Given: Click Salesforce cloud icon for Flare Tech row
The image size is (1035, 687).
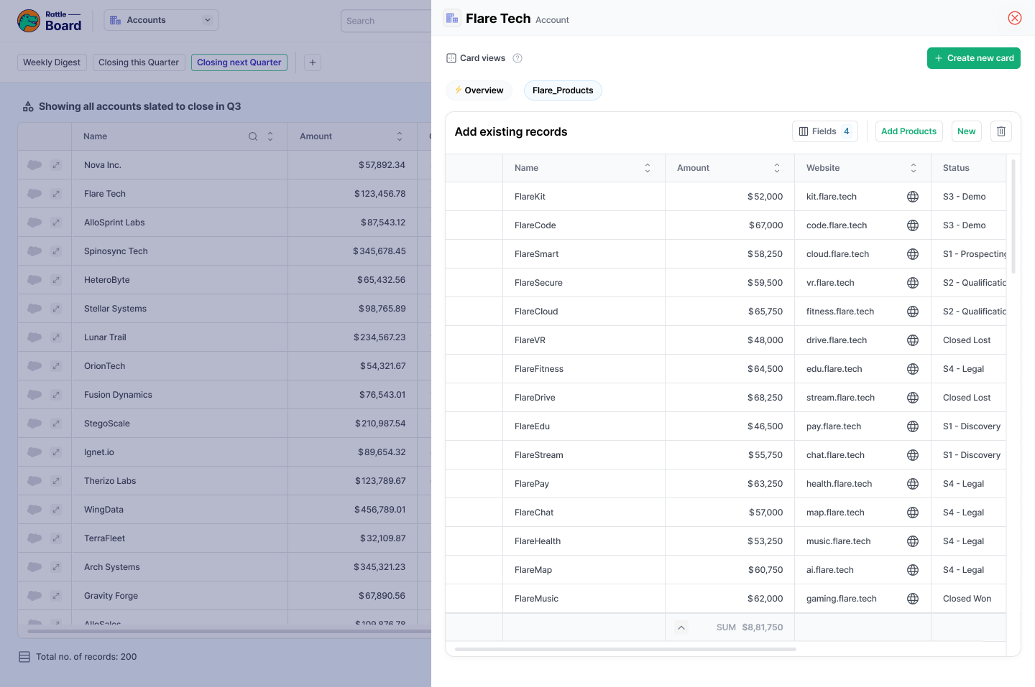Looking at the screenshot, I should point(34,194).
